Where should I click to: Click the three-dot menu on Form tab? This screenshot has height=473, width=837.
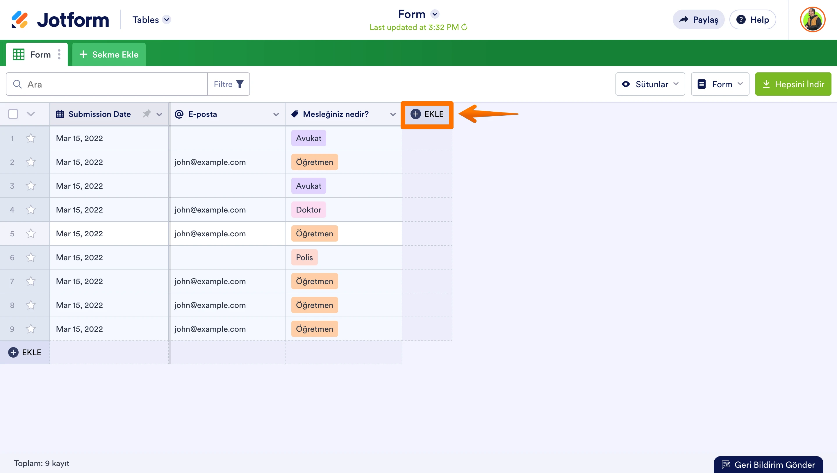(x=59, y=54)
